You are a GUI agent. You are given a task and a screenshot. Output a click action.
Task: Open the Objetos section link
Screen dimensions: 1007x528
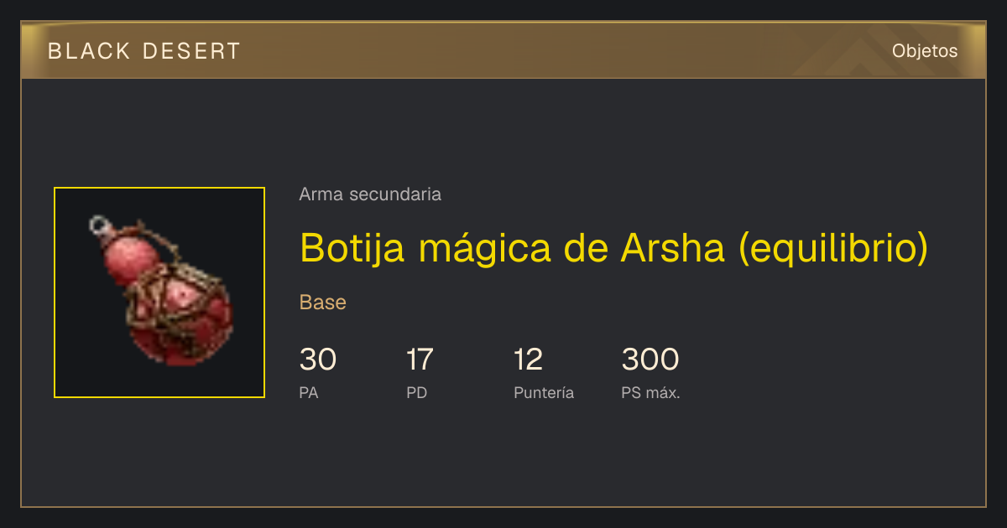(925, 51)
